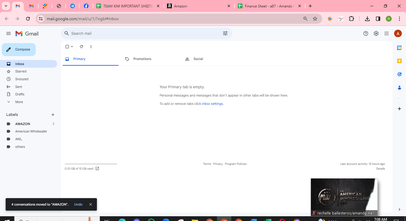This screenshot has width=406, height=221.
Task: Open the Starred folder
Action: (29, 71)
